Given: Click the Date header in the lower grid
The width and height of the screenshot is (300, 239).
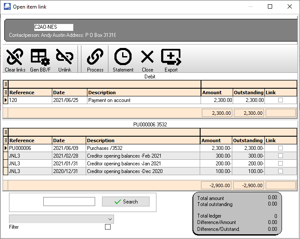Looking at the screenshot, I should tap(68, 140).
